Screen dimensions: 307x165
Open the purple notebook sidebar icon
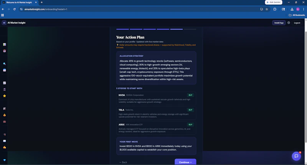(5, 89)
